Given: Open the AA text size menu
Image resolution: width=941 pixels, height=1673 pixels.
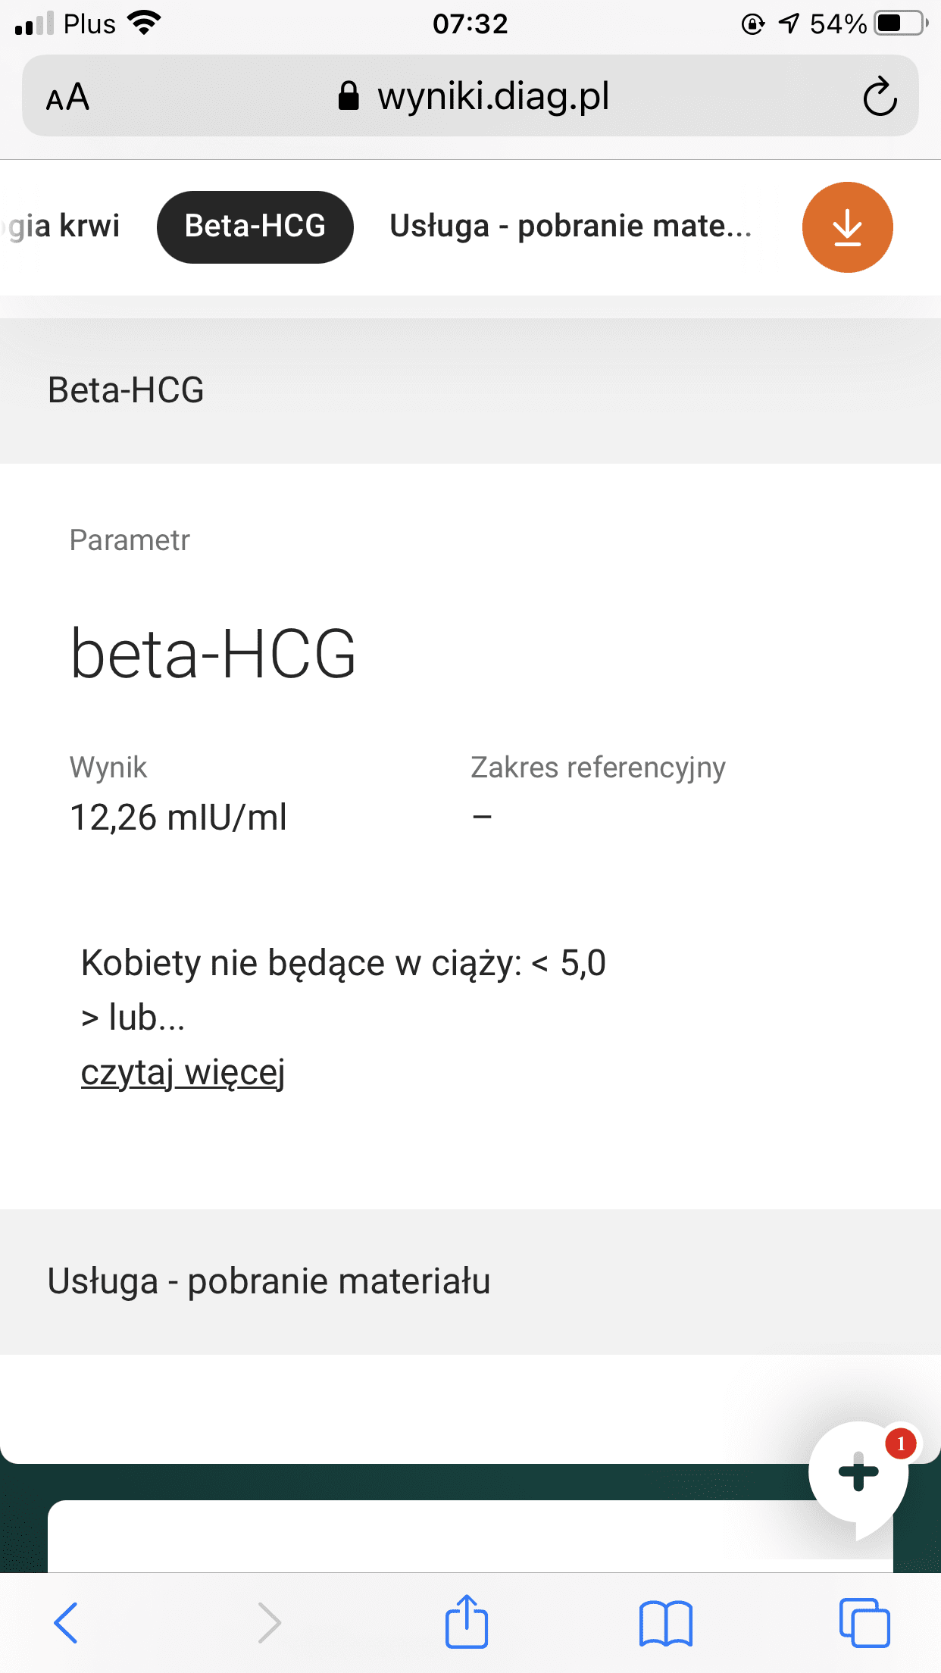Looking at the screenshot, I should click(67, 97).
